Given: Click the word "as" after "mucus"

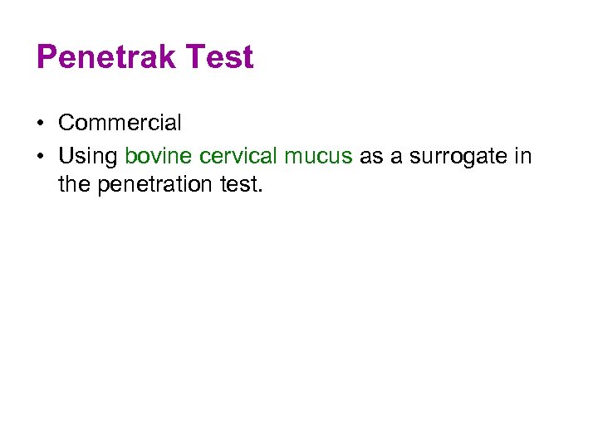Looking at the screenshot, I should tap(370, 155).
